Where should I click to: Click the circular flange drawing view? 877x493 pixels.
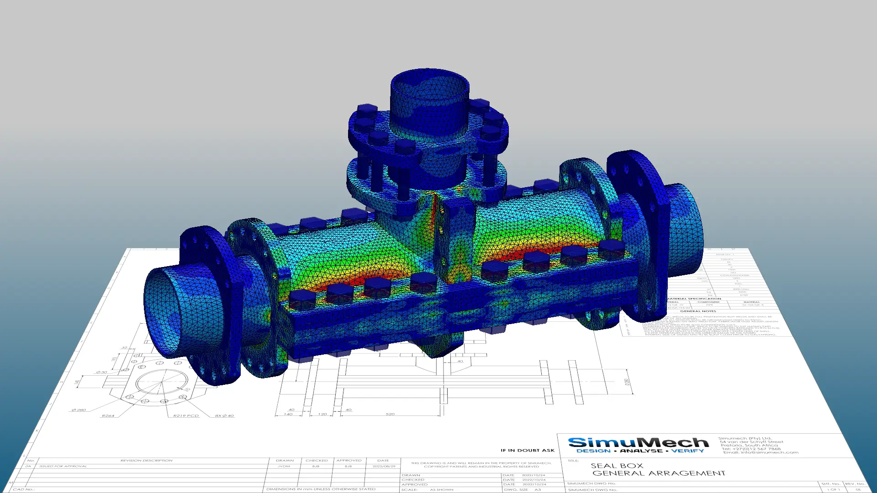161,383
